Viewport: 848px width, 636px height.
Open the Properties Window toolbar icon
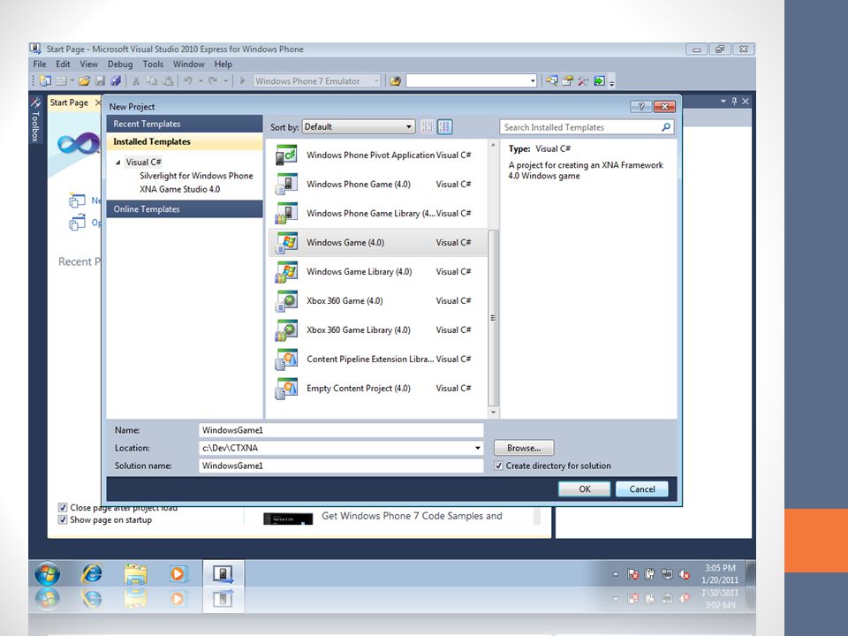click(567, 81)
